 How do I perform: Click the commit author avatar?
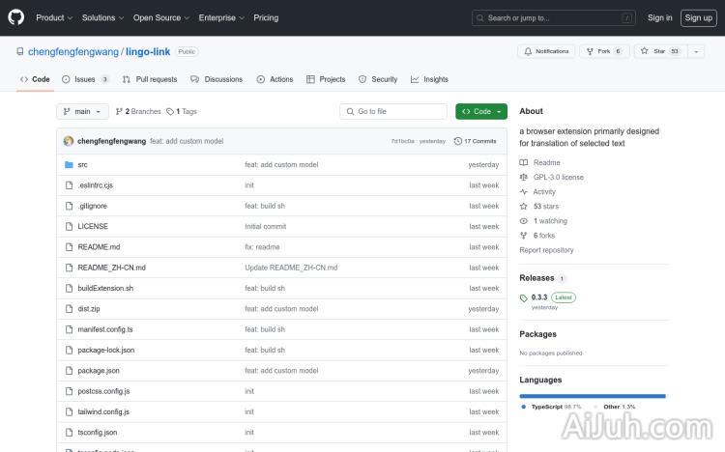[69, 141]
